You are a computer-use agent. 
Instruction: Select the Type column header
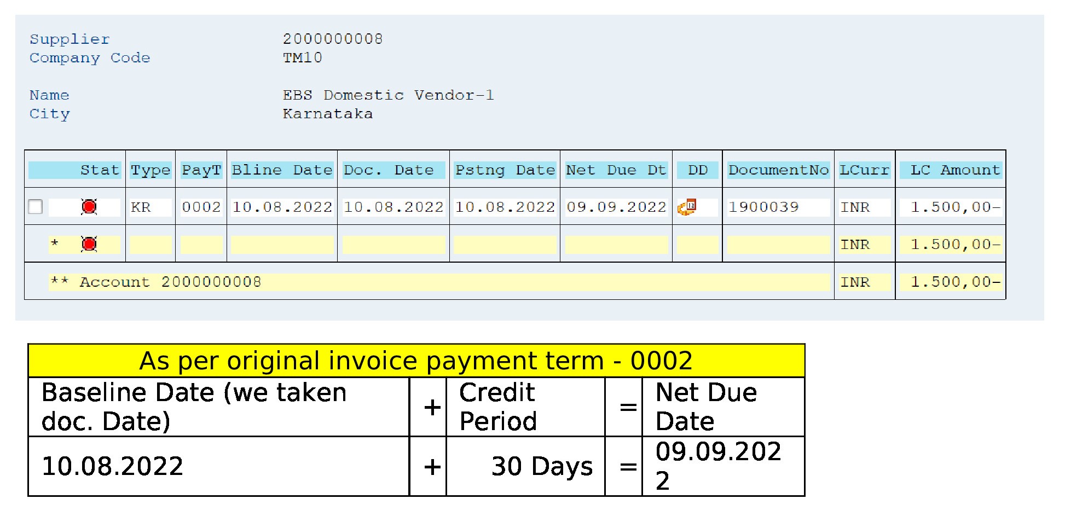click(151, 170)
